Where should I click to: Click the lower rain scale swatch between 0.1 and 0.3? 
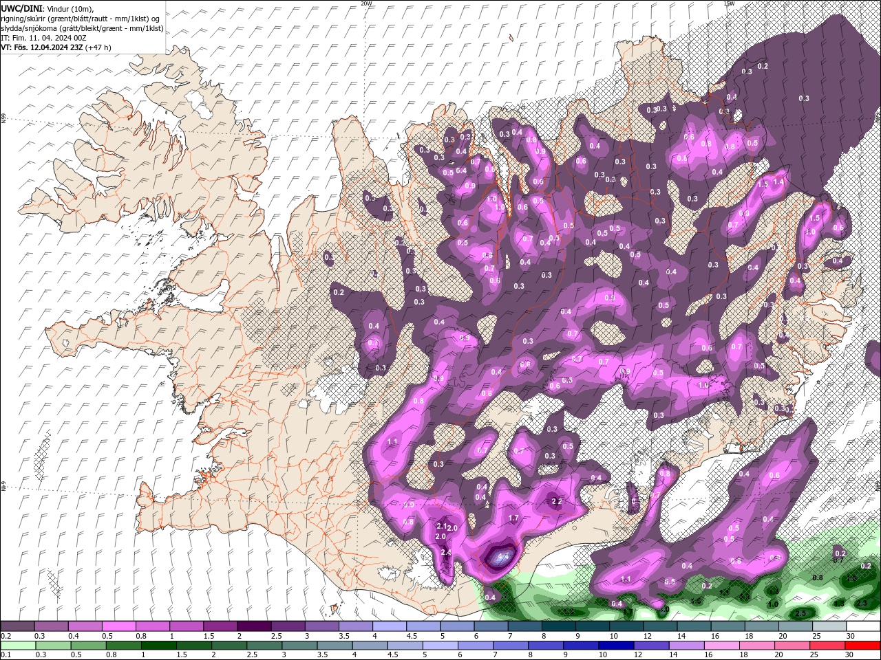(x=17, y=646)
